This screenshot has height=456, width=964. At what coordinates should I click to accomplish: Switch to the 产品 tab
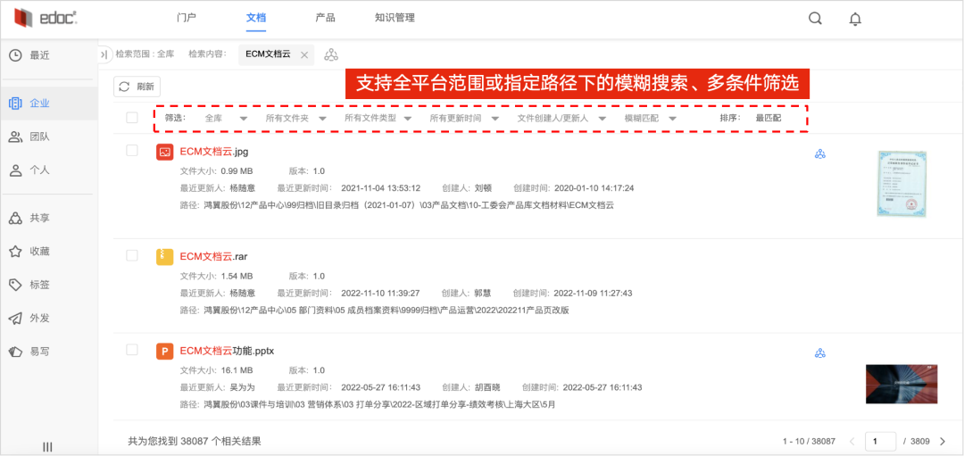[325, 18]
